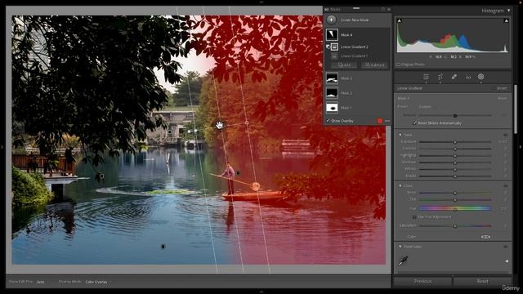Open Overlay Mode Color Overlay dropdown
Image resolution: width=523 pixels, height=294 pixels.
96,282
